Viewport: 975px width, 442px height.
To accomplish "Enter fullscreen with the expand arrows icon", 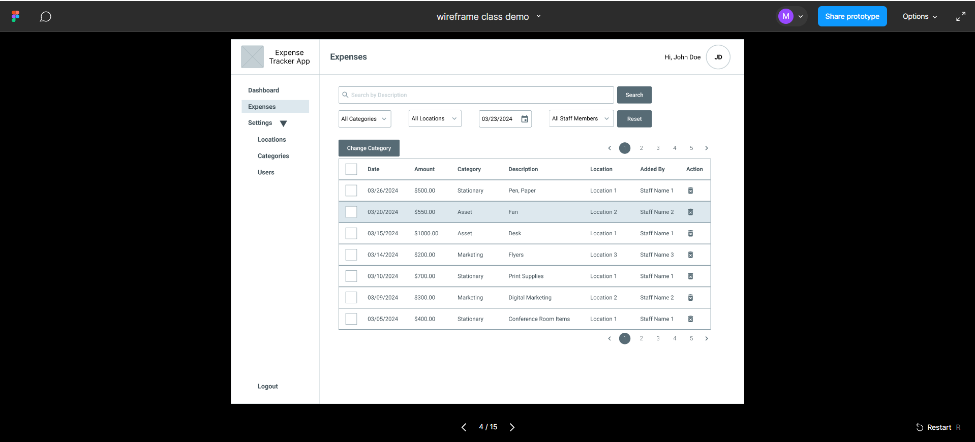I will point(961,16).
